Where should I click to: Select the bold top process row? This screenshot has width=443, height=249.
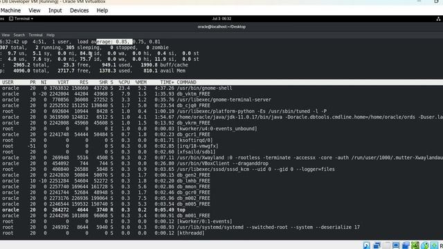(221, 210)
